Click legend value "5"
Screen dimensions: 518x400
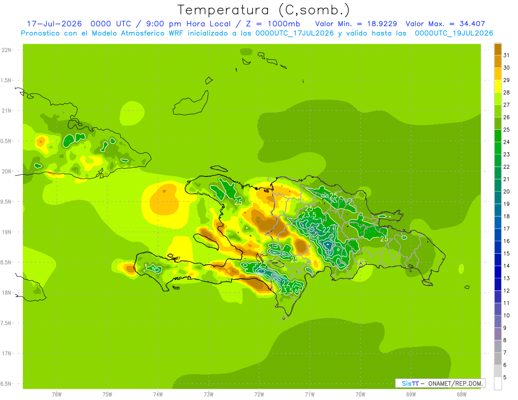[505, 377]
